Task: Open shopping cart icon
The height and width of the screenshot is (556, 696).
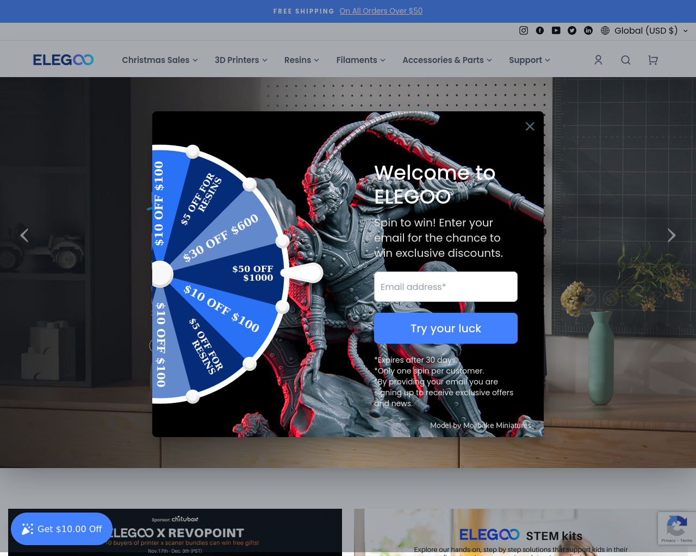Action: tap(653, 60)
